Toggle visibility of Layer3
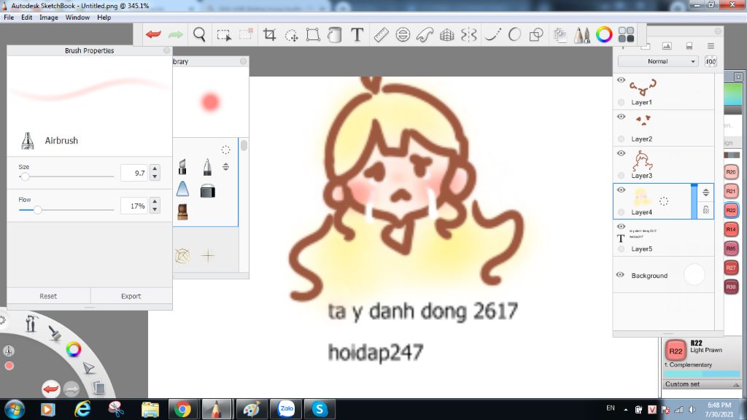The width and height of the screenshot is (747, 420). 622,153
